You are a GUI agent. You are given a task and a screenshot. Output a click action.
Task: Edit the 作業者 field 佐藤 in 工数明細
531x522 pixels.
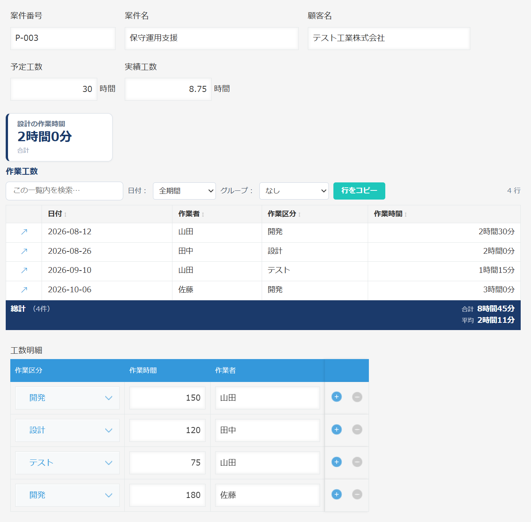(x=267, y=495)
